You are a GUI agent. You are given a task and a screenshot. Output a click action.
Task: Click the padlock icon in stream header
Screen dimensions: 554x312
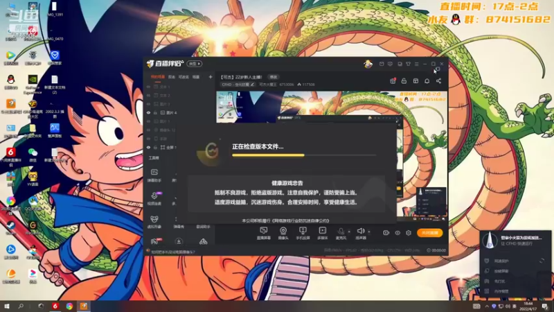tap(404, 81)
